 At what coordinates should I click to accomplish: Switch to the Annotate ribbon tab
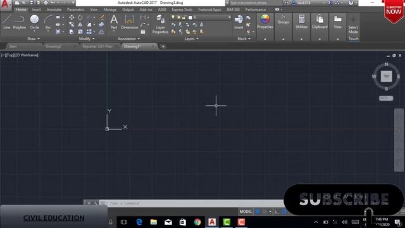(54, 9)
